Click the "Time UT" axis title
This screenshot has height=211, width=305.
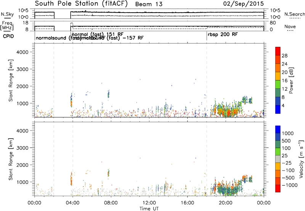149,209
